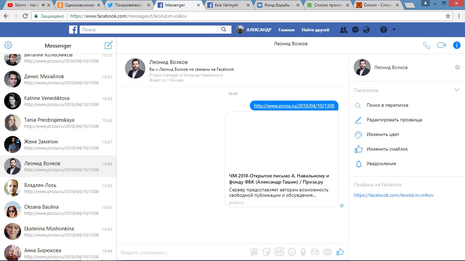Open Chrome menu three dots
The width and height of the screenshot is (465, 261).
459,16
